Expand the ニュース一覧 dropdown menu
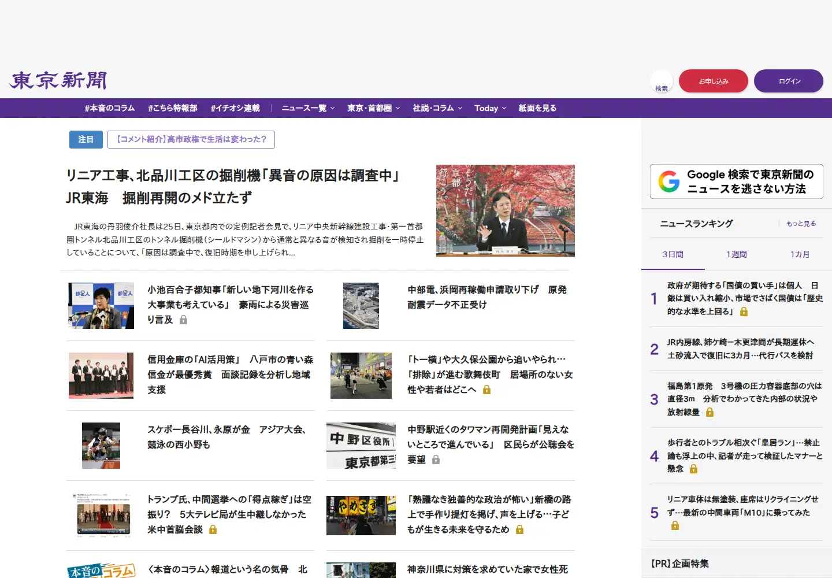Viewport: 832px width, 578px height. (x=308, y=108)
